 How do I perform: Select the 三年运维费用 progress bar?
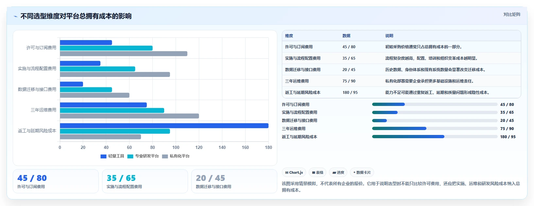[435, 128]
